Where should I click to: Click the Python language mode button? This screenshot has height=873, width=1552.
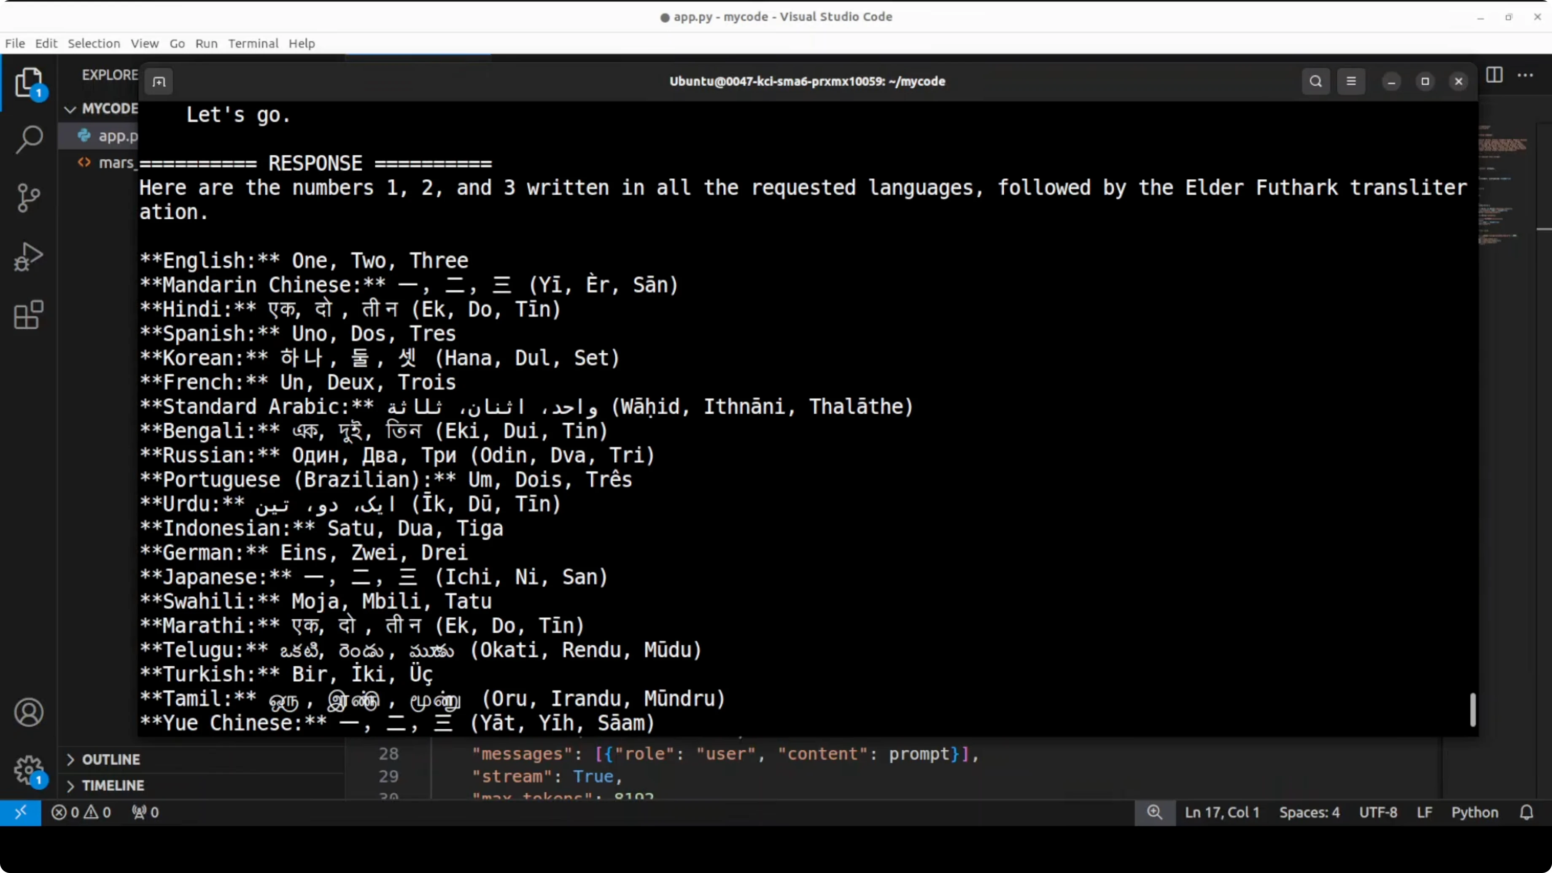coord(1474,812)
